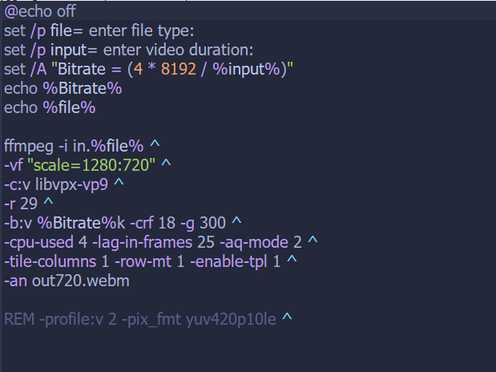This screenshot has height=372, width=496.
Task: Click the 'echo %Bitrate%' line
Action: 63,88
